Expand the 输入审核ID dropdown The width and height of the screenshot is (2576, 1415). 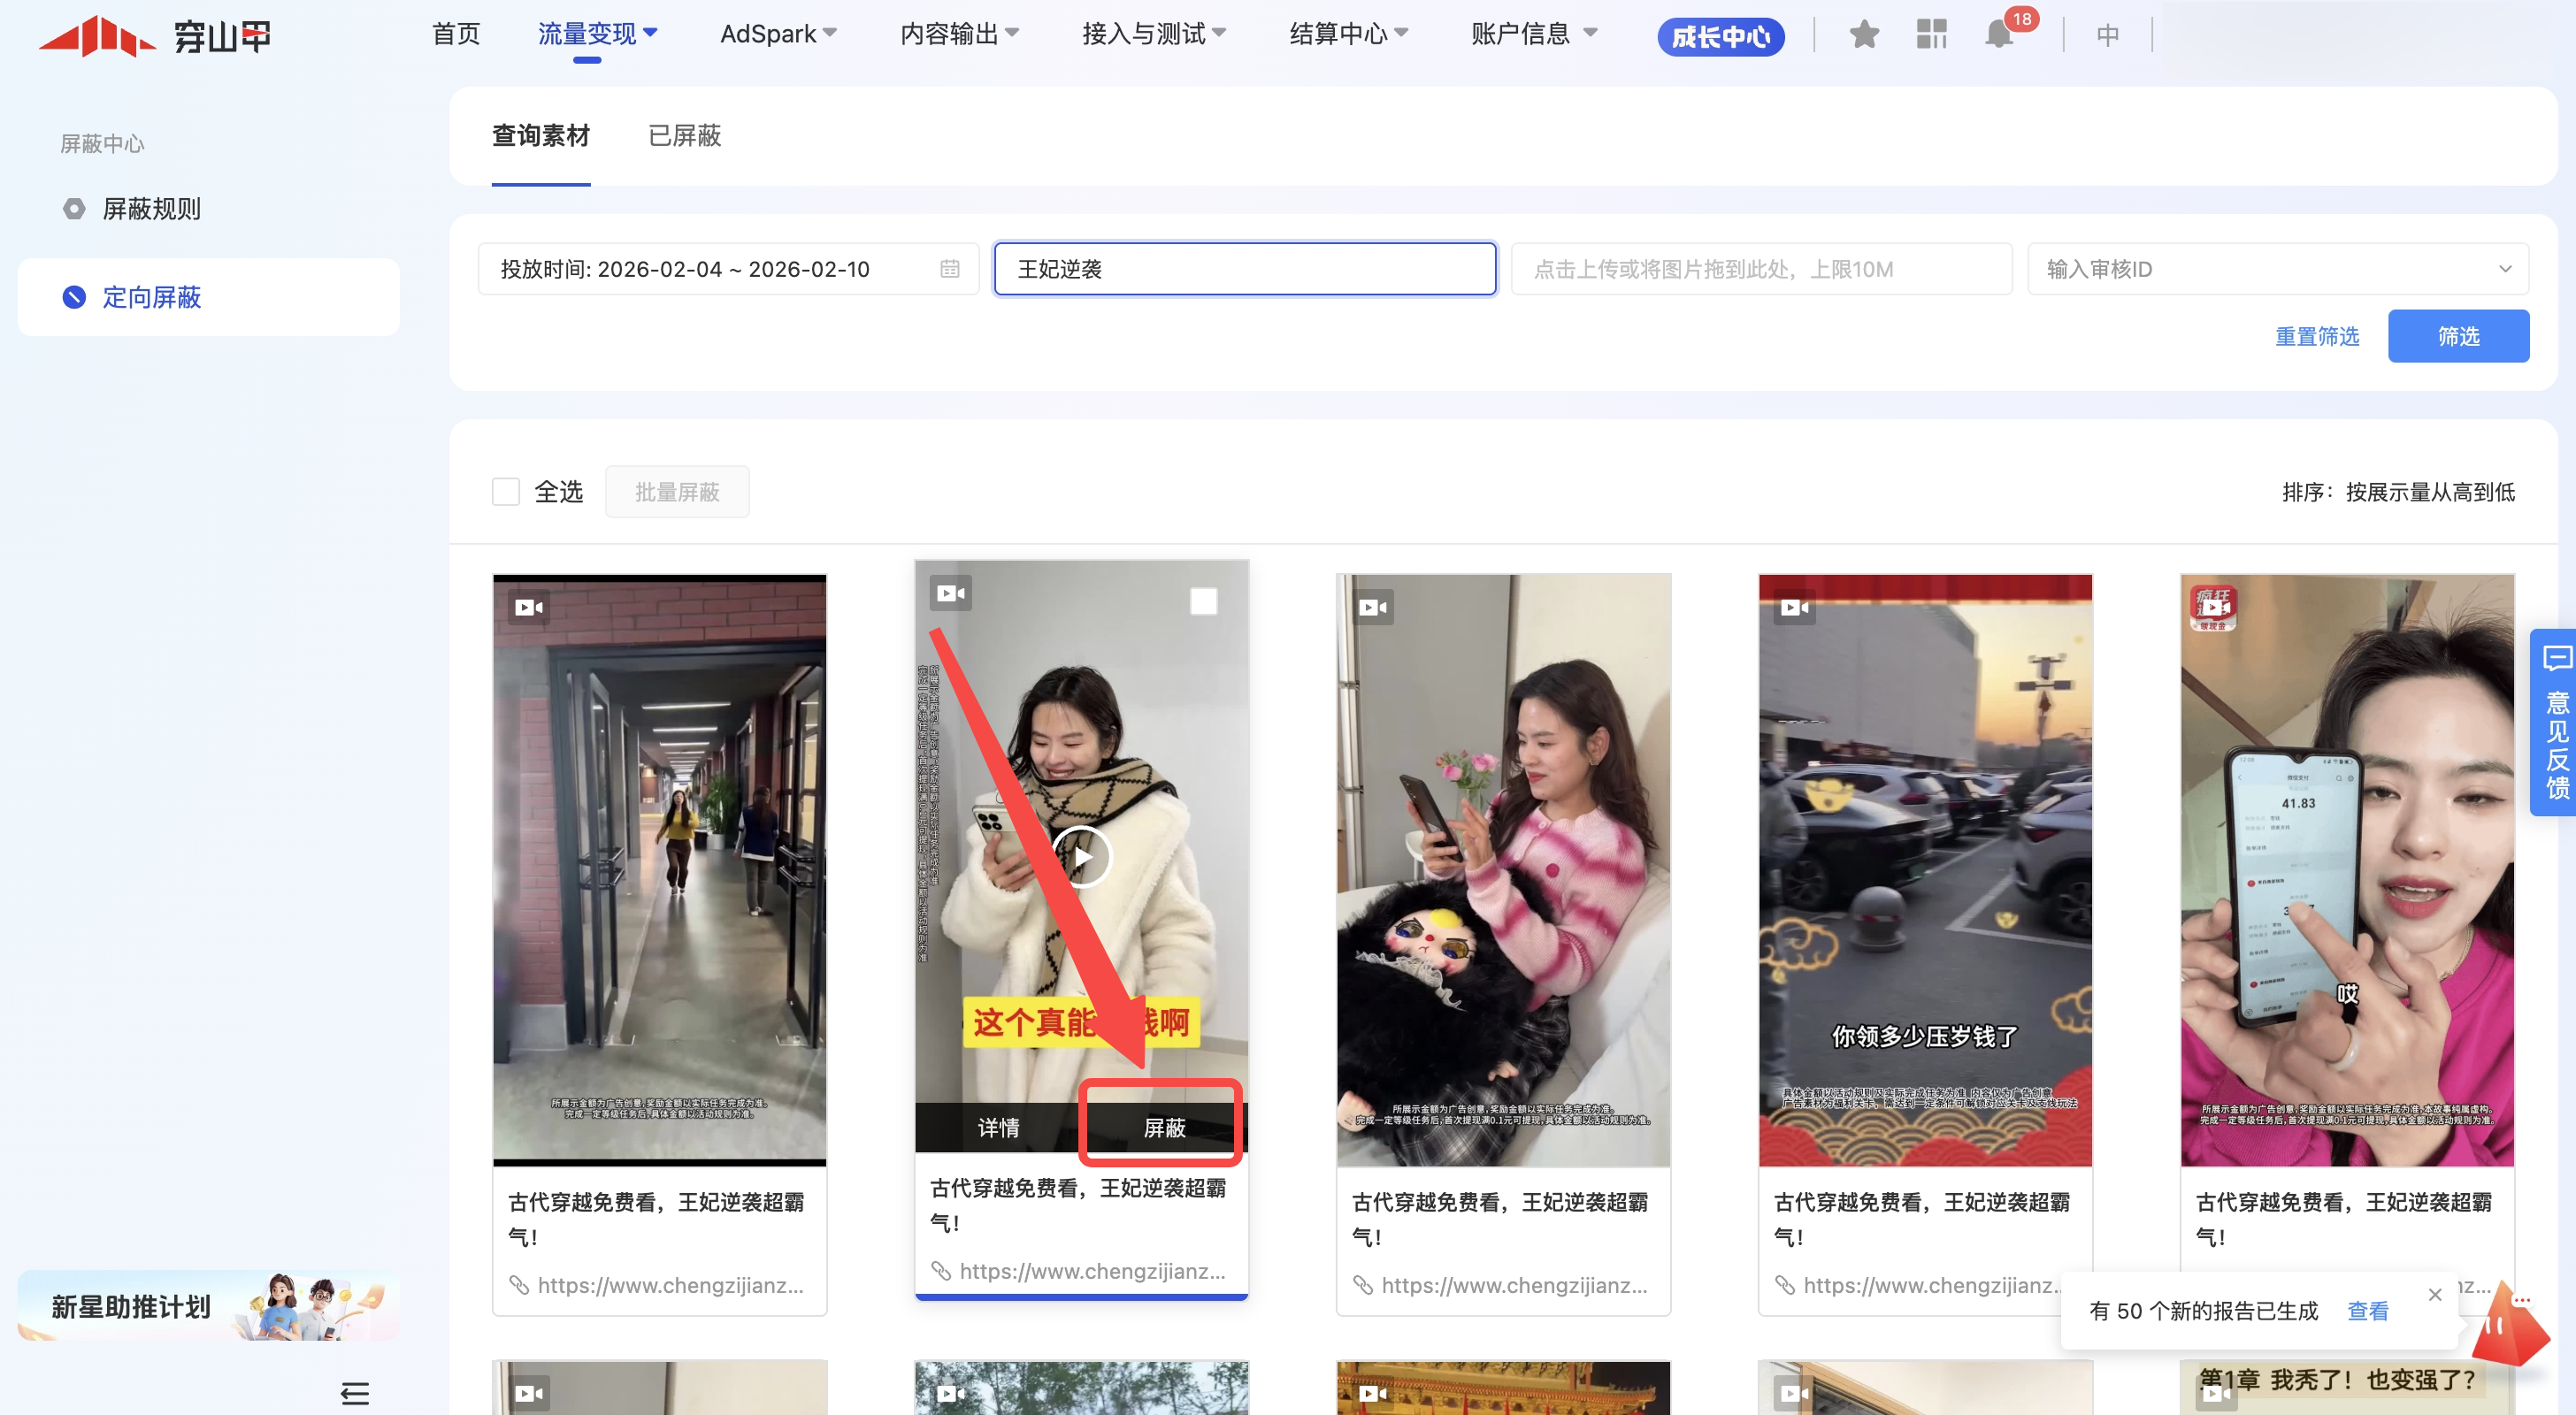[x=2504, y=269]
